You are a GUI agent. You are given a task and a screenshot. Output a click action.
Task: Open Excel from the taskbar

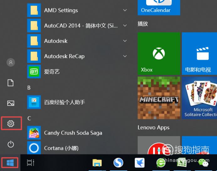[182, 163]
